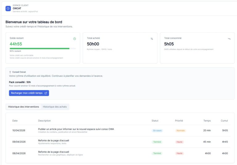Open the newsletter article intervention dated 10/04/2026

[x=76, y=129]
